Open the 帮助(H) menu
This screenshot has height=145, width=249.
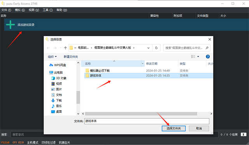click(61, 10)
